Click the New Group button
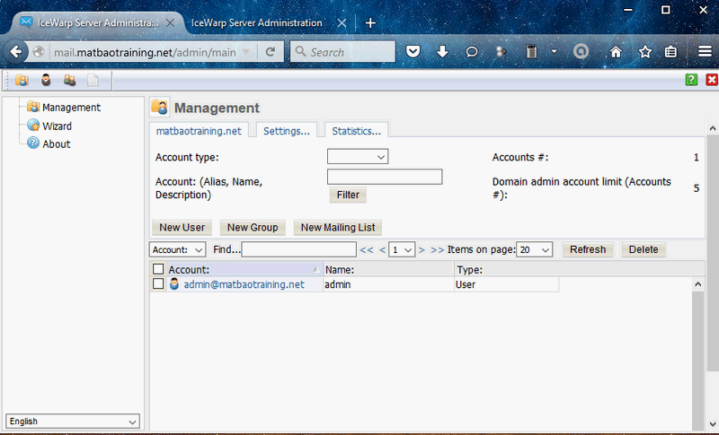 tap(253, 227)
